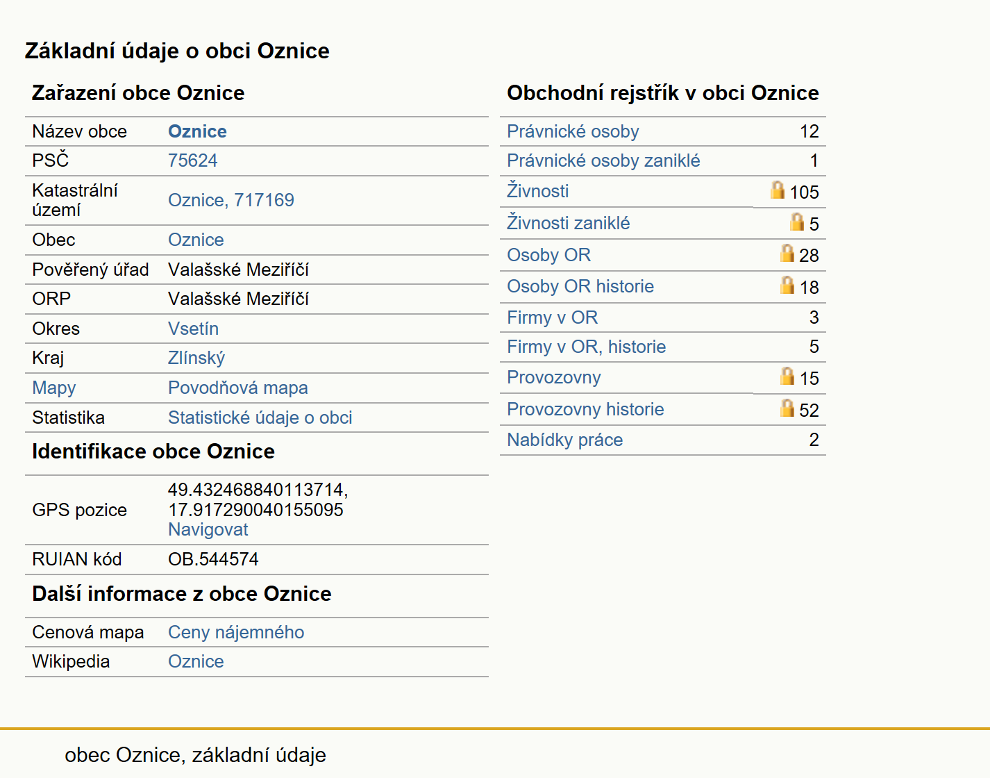
Task: Open Právnické osoby zaniklé link
Action: coord(603,160)
